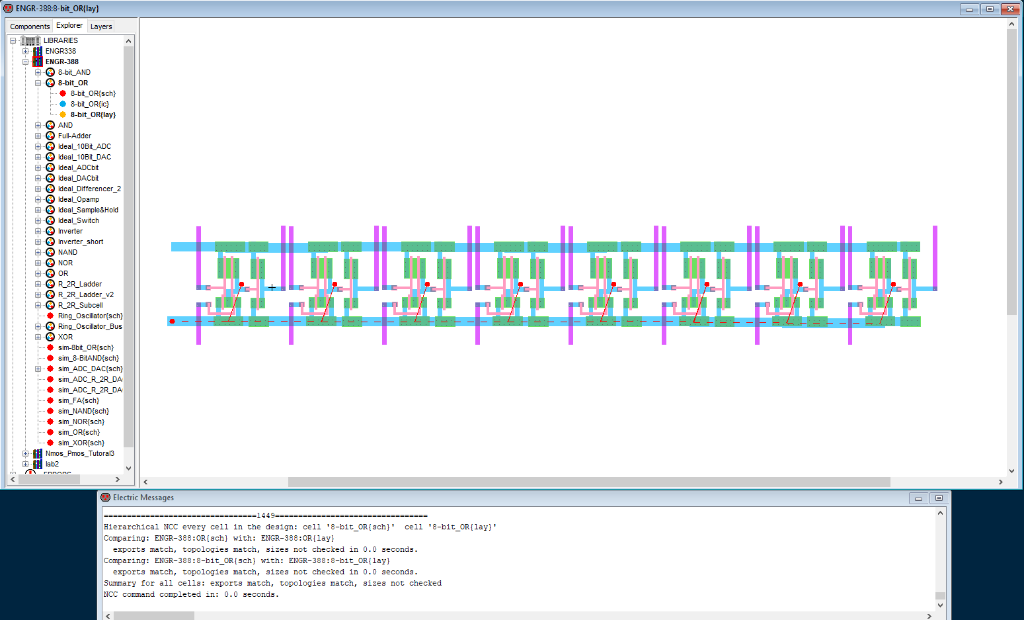Viewport: 1024px width, 620px height.
Task: Select Ideal_10Bit_DAC tree item
Action: (x=85, y=157)
